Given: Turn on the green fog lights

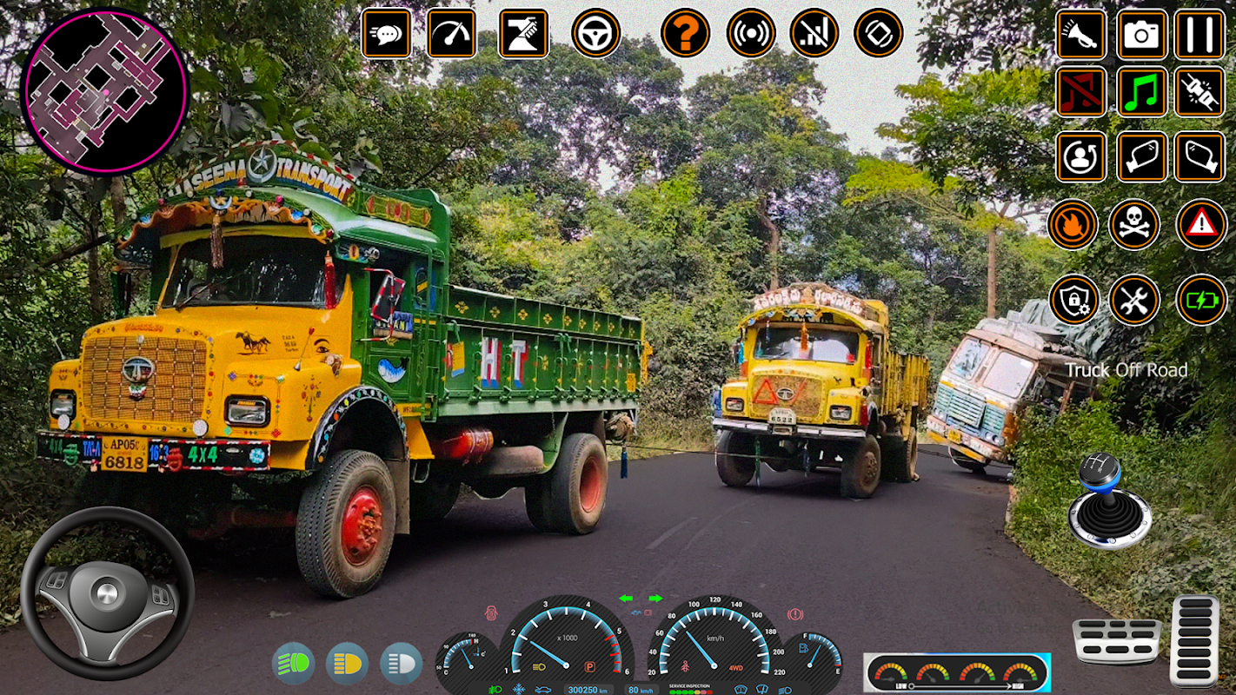Looking at the screenshot, I should pos(294,664).
